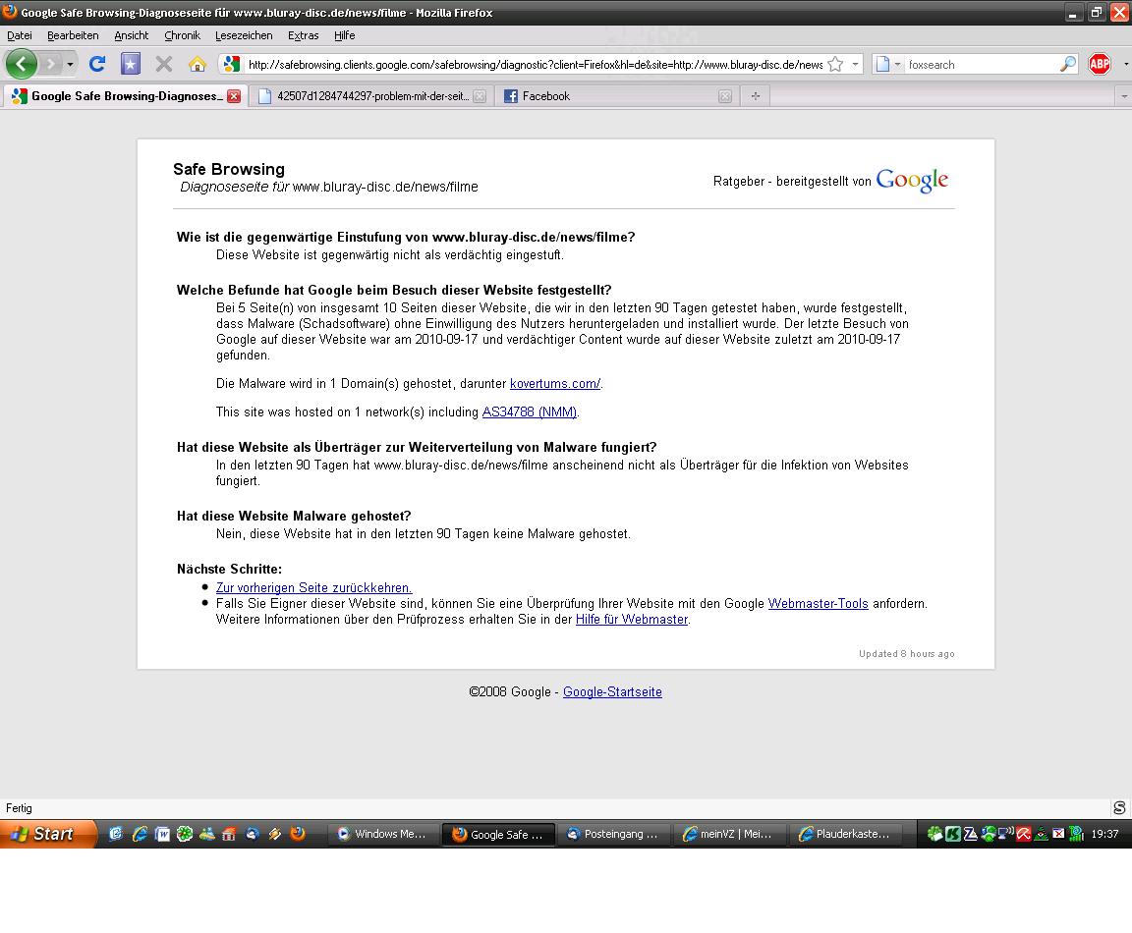The width and height of the screenshot is (1132, 933).
Task: Open the Hilfe menu
Action: [344, 35]
